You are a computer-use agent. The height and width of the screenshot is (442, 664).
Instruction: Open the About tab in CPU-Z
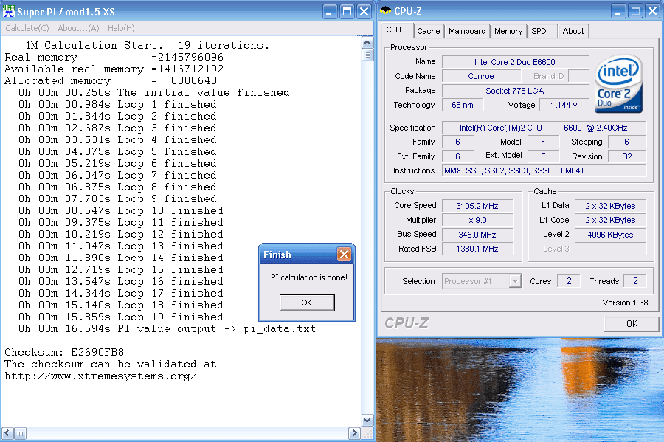573,31
